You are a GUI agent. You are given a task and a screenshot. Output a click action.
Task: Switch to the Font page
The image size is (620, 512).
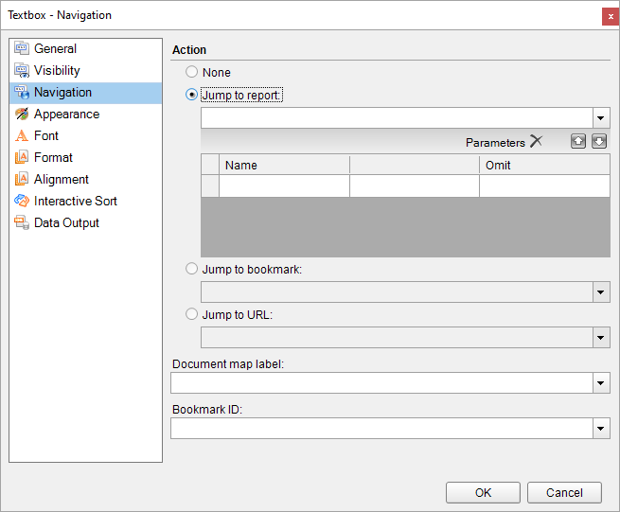tap(85, 135)
